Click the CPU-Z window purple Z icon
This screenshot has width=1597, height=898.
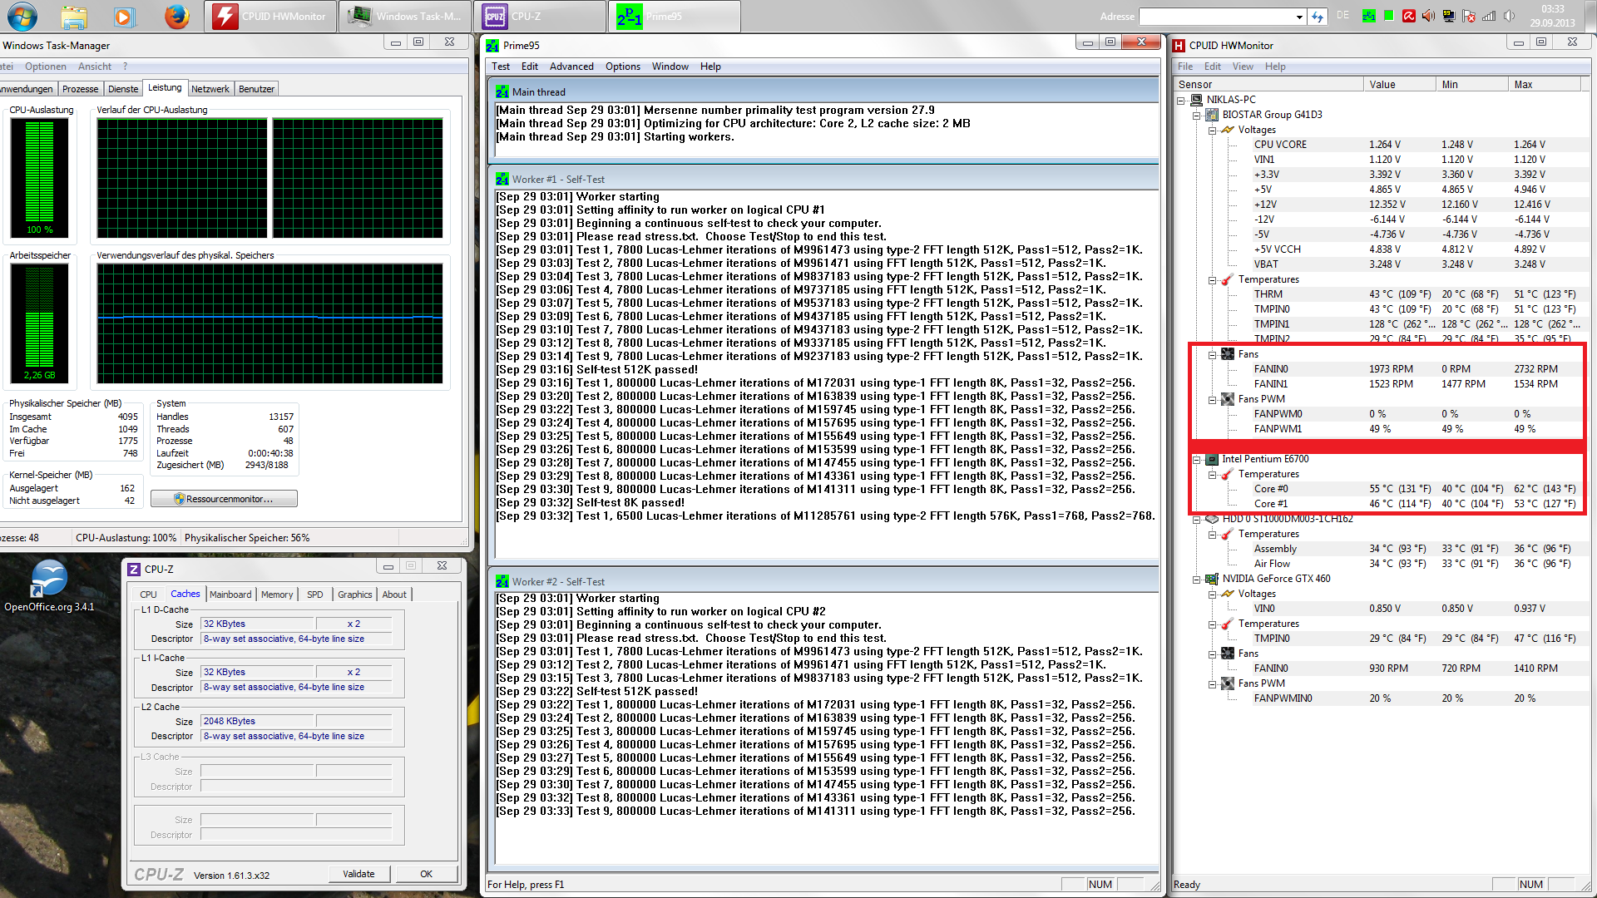click(x=134, y=570)
